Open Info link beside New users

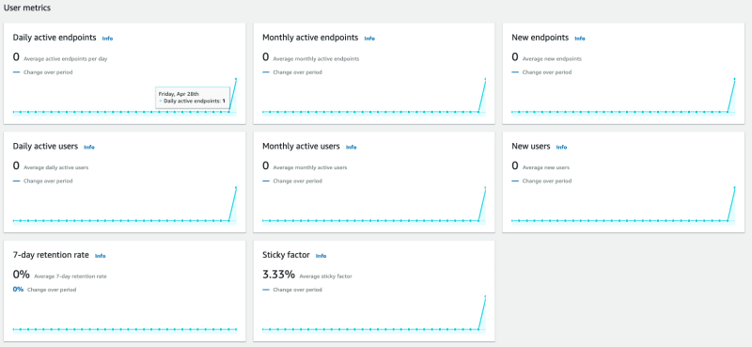pyautogui.click(x=561, y=148)
